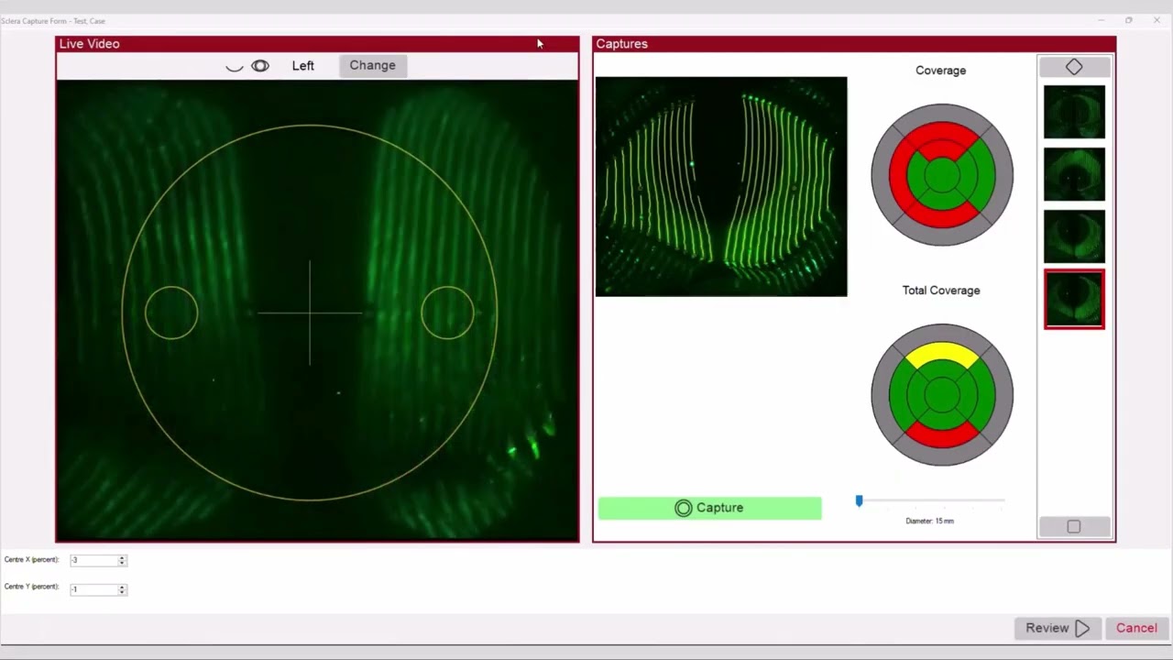
Task: Adjust the Diameter slider handle
Action: [x=859, y=500]
